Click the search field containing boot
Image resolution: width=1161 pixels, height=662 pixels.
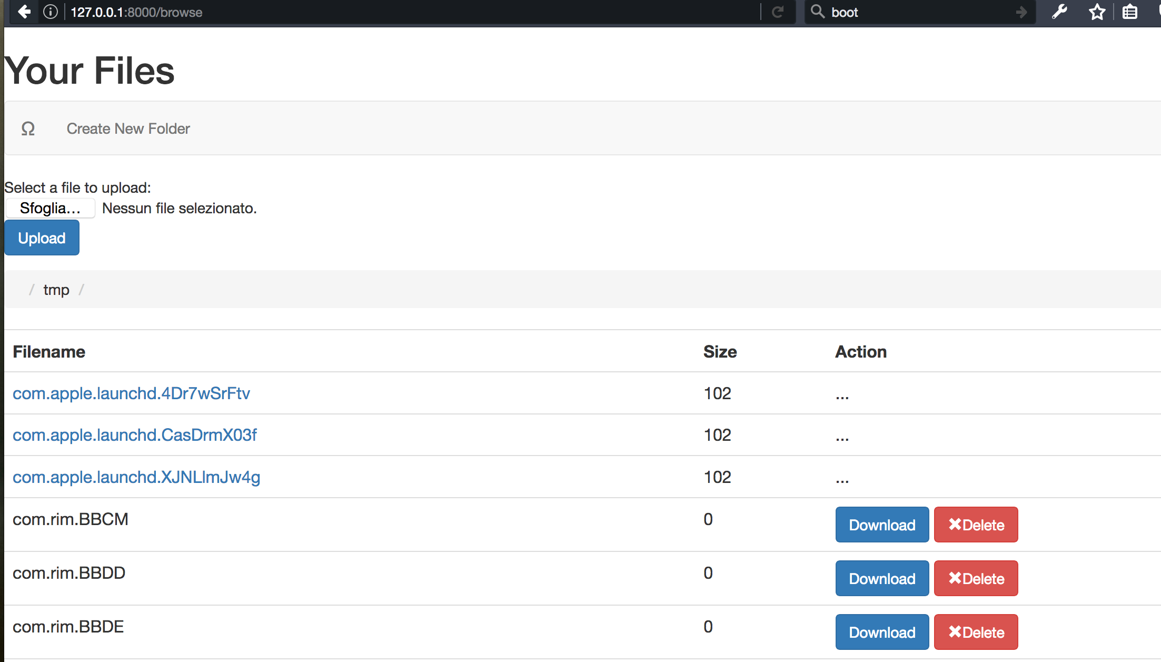click(916, 12)
